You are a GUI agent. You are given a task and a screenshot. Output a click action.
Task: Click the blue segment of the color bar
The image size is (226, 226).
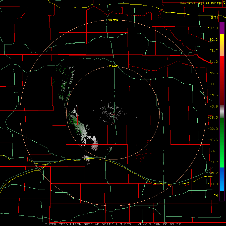222,179
